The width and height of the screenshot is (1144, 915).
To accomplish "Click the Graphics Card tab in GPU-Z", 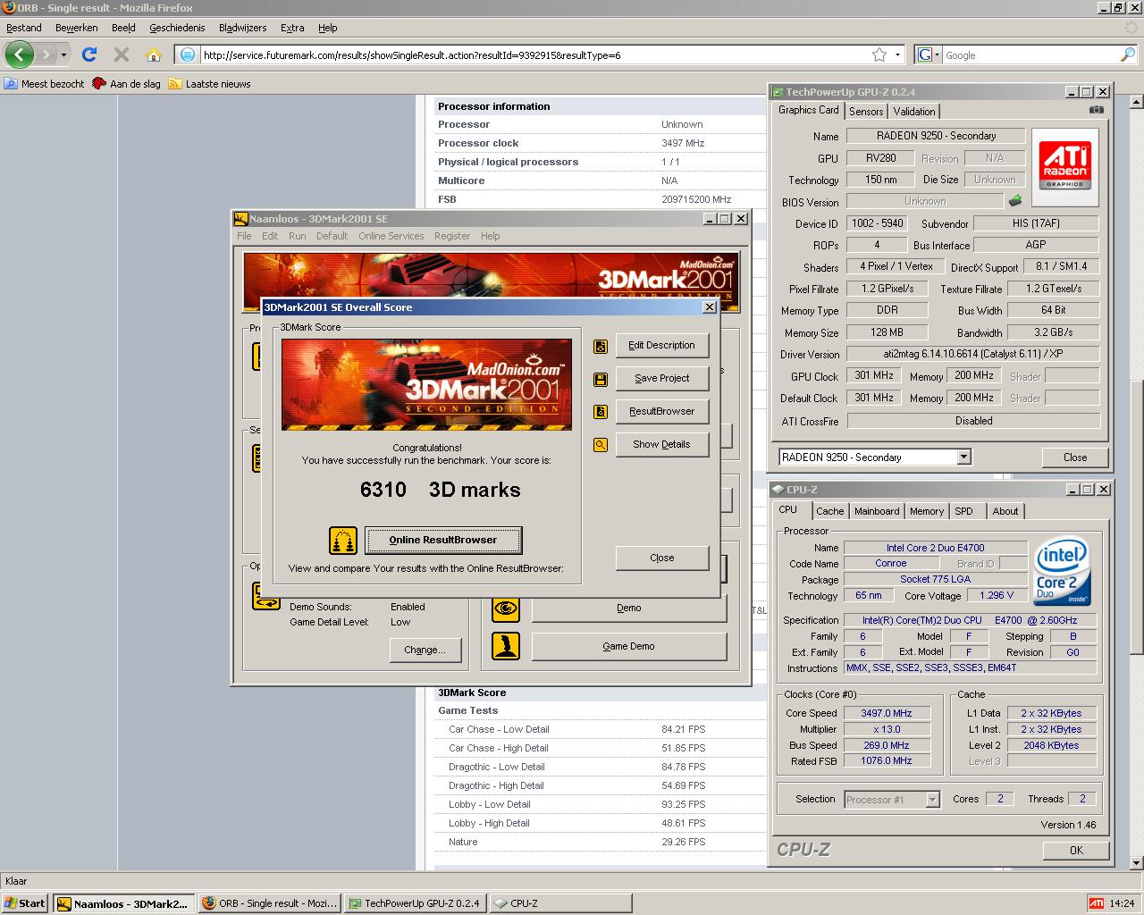I will [809, 110].
